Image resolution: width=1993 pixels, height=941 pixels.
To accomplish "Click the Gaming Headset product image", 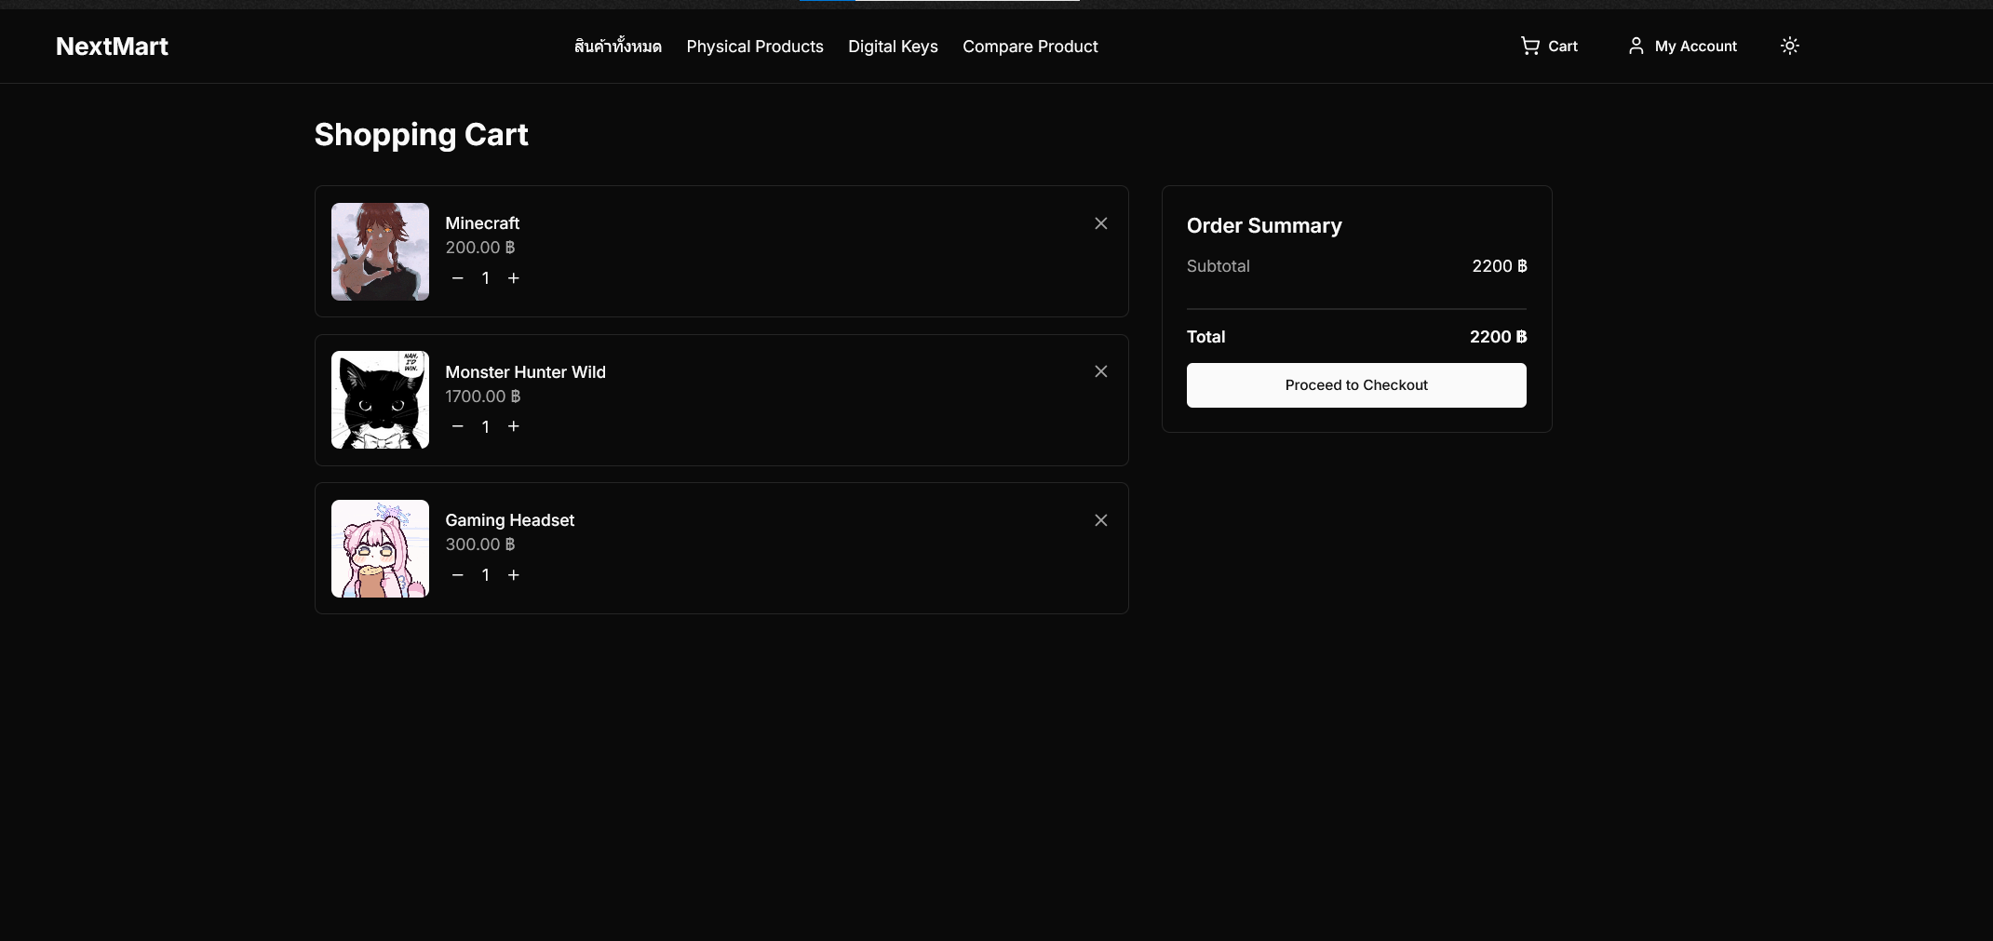I will coord(380,548).
